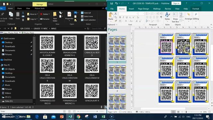Click Rename in File Explorer ribbon
Viewport: 213px width, 120px height.
(45, 19)
